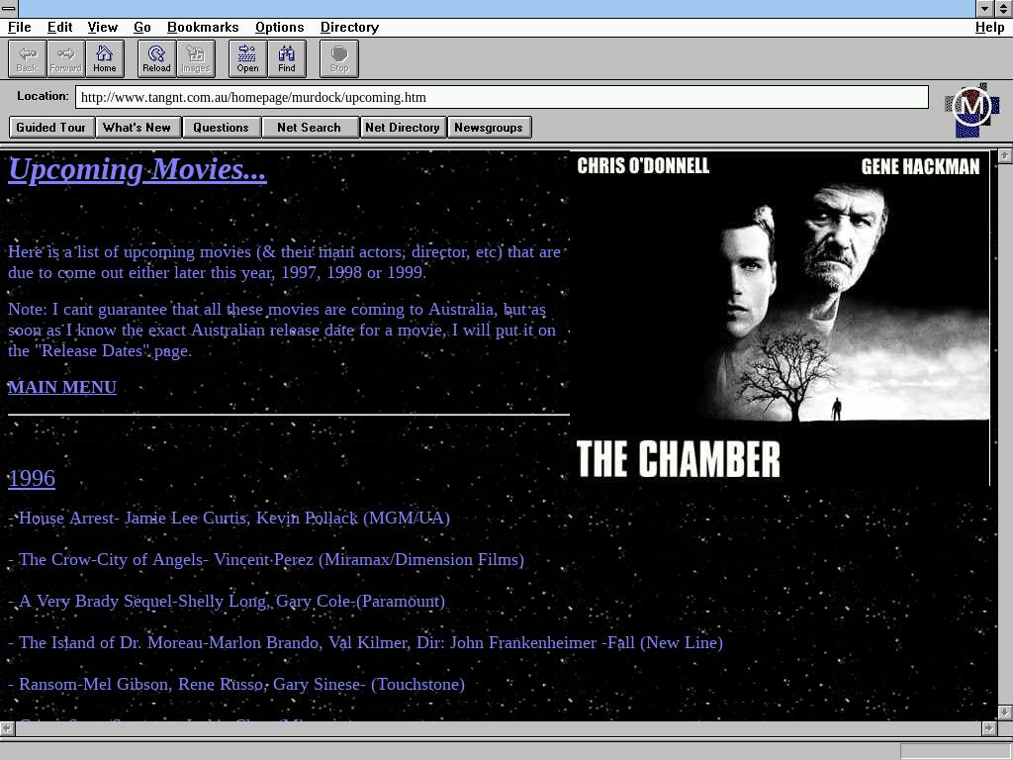Reload the current page
The width and height of the screenshot is (1013, 760).
tap(156, 58)
